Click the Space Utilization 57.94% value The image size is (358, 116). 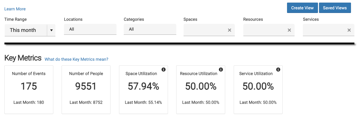coord(143,86)
